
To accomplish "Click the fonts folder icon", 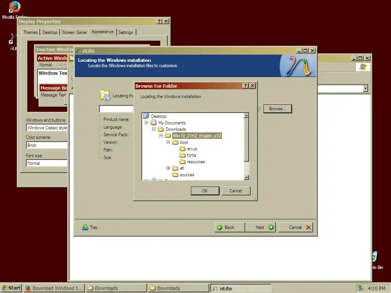I will pyautogui.click(x=183, y=155).
